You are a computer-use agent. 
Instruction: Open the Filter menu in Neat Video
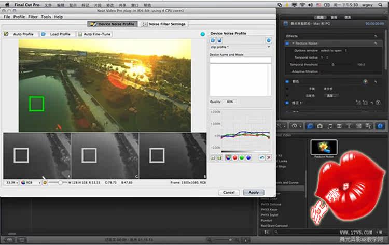tap(33, 17)
